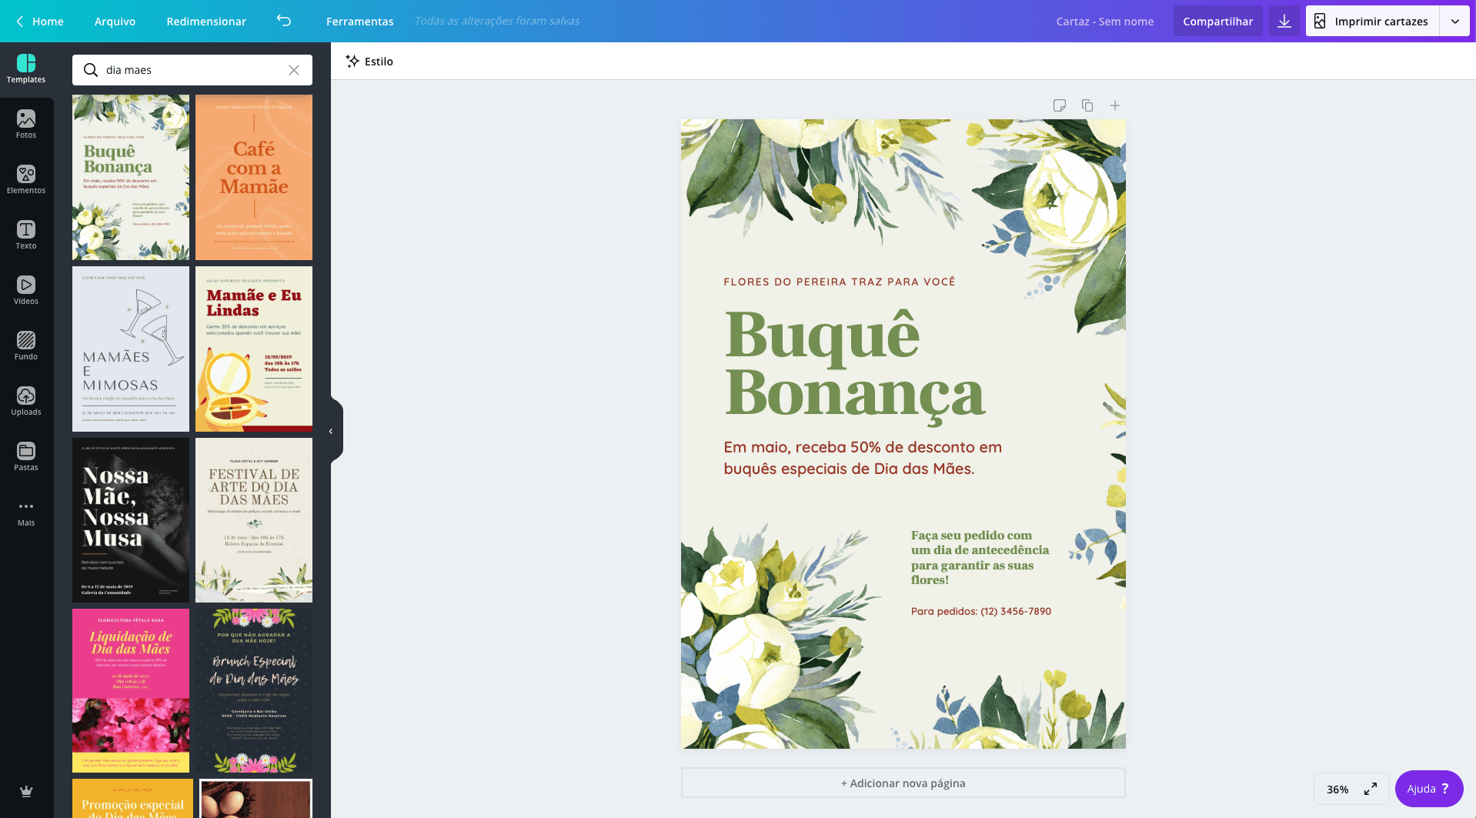Viewport: 1476px width, 818px height.
Task: Open the Ferramentas menu
Action: (x=359, y=21)
